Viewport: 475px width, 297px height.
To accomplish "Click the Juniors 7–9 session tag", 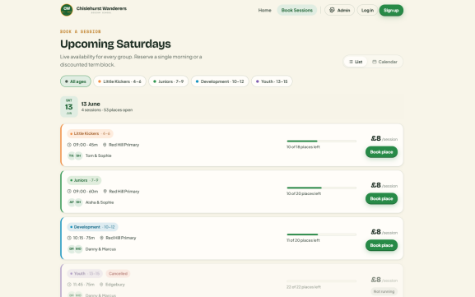I will (84, 180).
